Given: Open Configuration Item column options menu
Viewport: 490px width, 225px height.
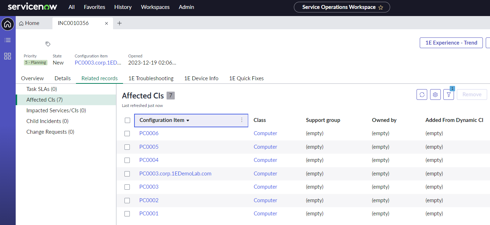Looking at the screenshot, I should [242, 120].
